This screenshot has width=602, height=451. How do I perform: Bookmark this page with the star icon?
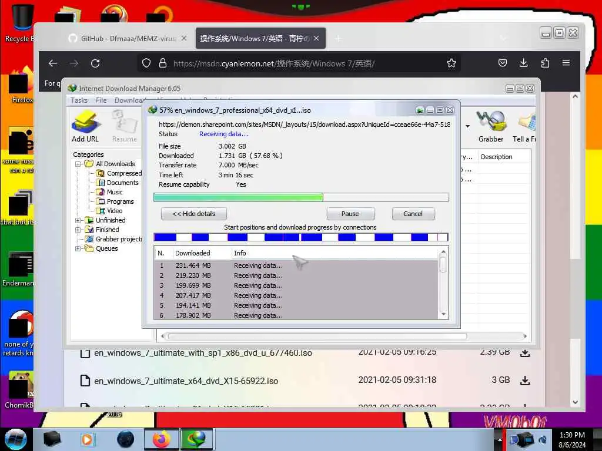(x=451, y=63)
